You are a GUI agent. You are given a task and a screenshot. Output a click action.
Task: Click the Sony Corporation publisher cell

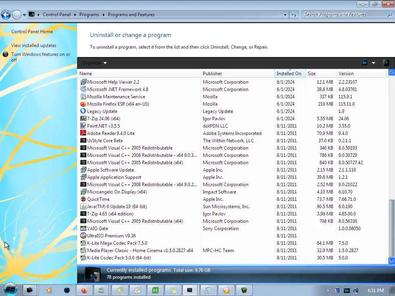pyautogui.click(x=221, y=229)
